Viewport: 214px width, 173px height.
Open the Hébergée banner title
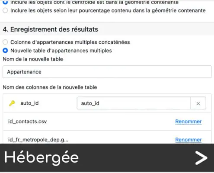(x=42, y=157)
